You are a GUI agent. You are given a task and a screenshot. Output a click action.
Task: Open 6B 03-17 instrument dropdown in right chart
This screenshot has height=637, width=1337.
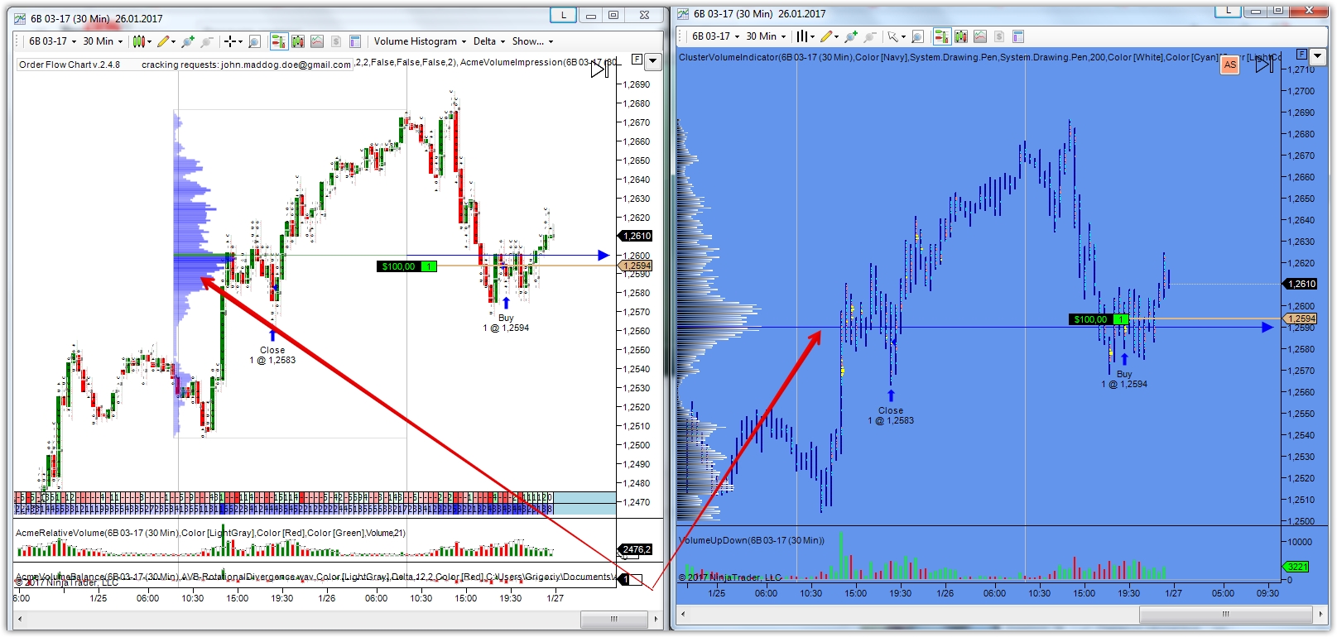click(715, 36)
